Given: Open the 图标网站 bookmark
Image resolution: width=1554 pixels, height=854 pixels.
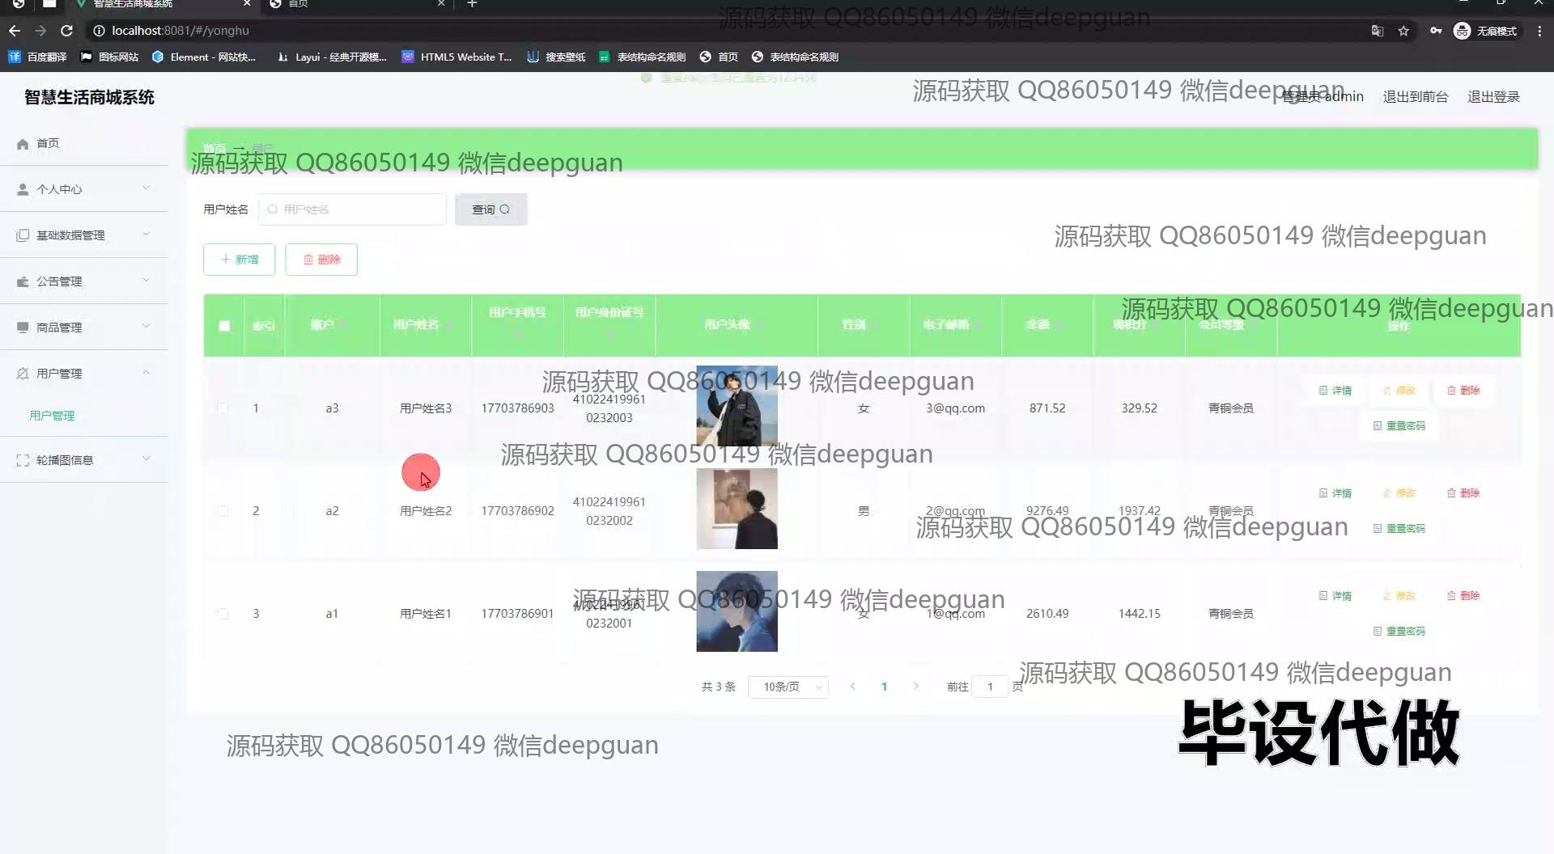Looking at the screenshot, I should pos(109,57).
